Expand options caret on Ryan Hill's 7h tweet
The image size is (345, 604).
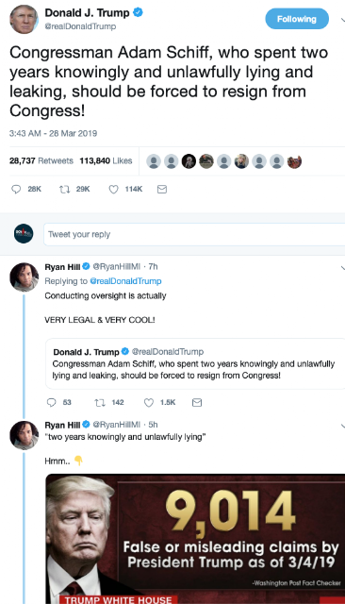342,268
